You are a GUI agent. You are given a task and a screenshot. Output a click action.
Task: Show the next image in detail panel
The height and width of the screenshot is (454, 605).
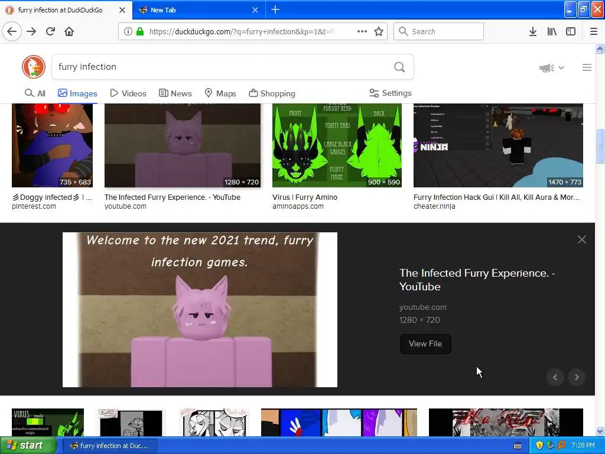point(577,377)
